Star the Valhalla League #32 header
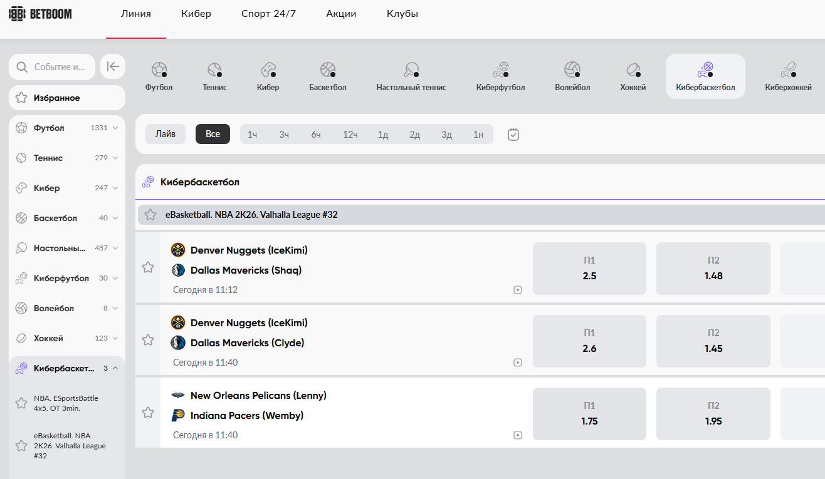 click(x=150, y=215)
